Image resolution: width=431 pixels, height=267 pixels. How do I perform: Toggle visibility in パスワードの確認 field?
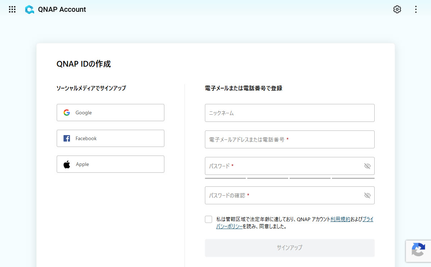[x=367, y=195]
